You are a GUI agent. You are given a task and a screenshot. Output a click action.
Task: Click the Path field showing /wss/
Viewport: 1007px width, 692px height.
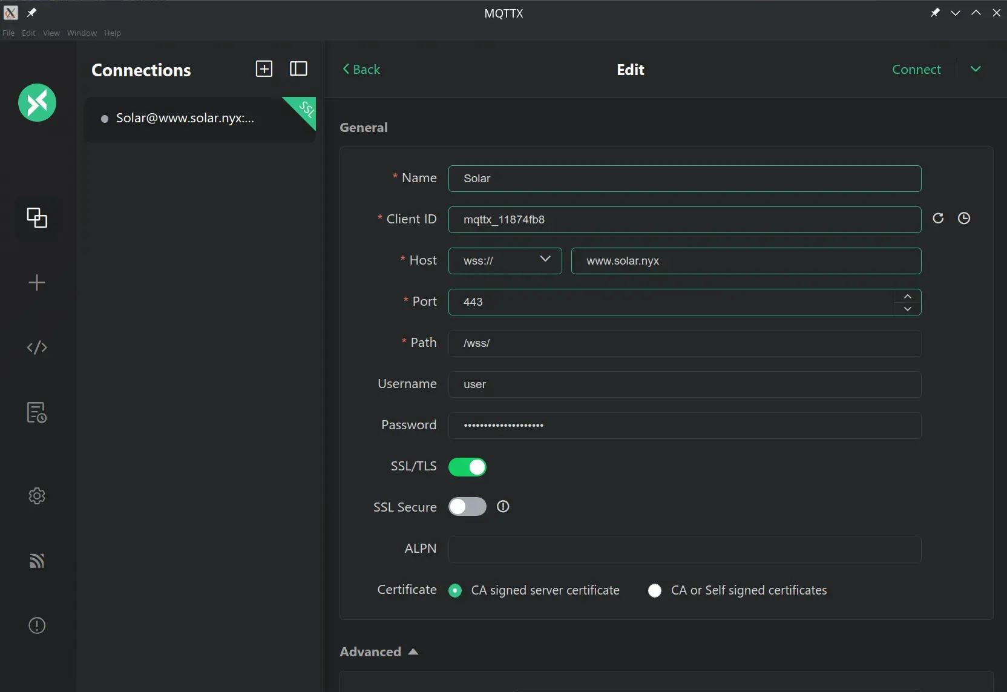[x=685, y=343]
